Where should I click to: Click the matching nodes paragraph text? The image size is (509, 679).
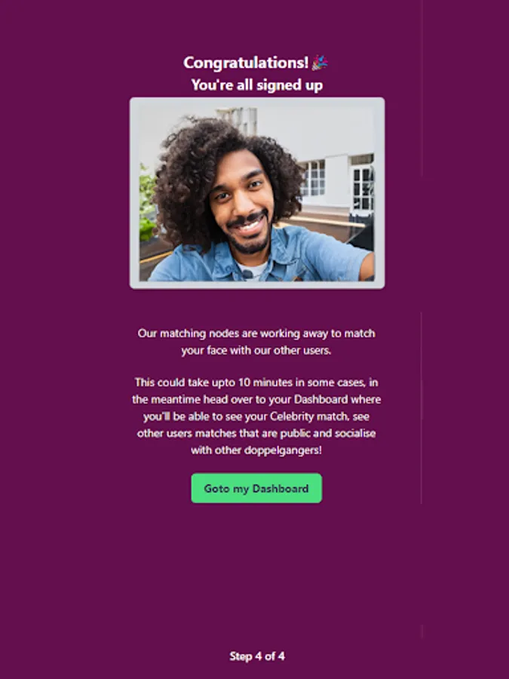pos(256,342)
